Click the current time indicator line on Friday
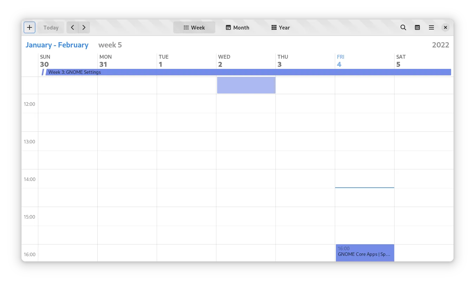 [x=365, y=188]
